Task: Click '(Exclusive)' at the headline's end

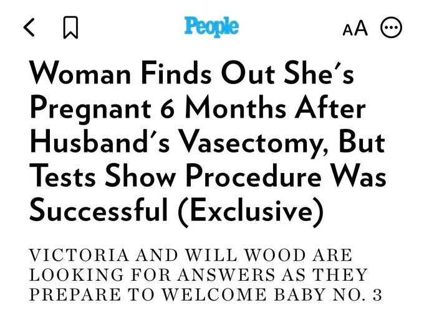Action: pos(251,212)
